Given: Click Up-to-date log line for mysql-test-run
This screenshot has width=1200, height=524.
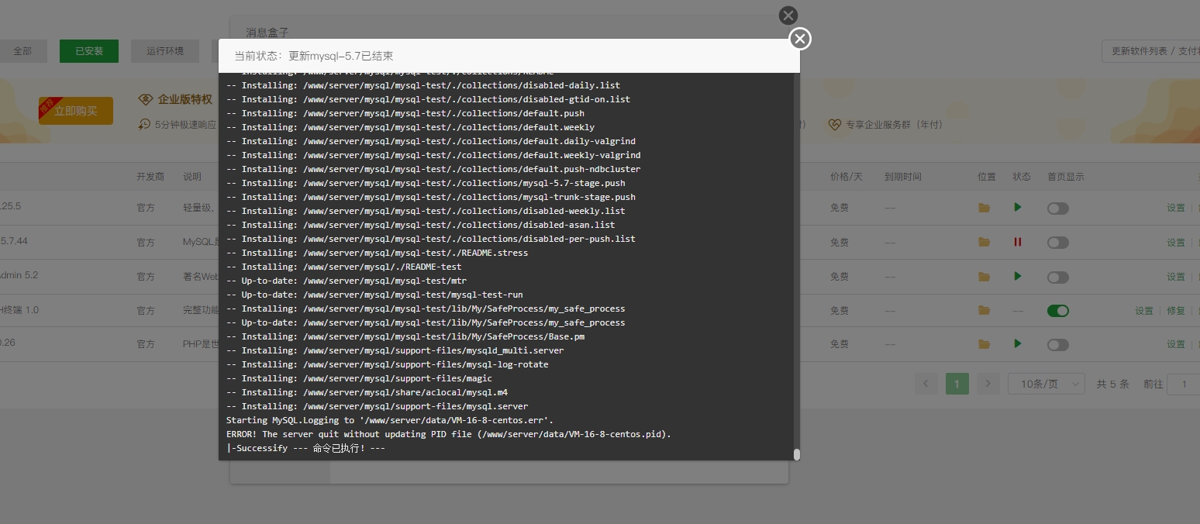Looking at the screenshot, I should click(374, 295).
